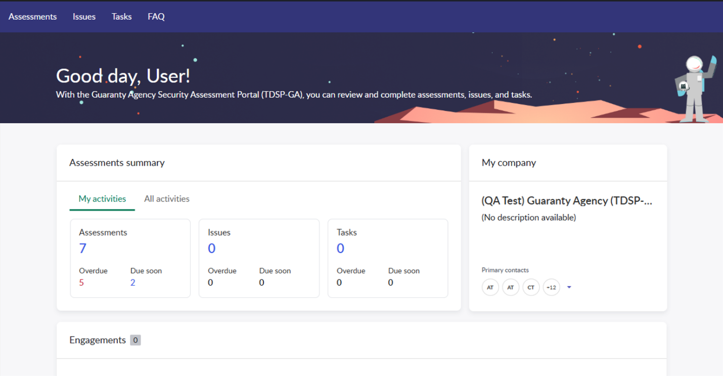
Task: Click the Tasks summary card
Action: tap(387, 258)
